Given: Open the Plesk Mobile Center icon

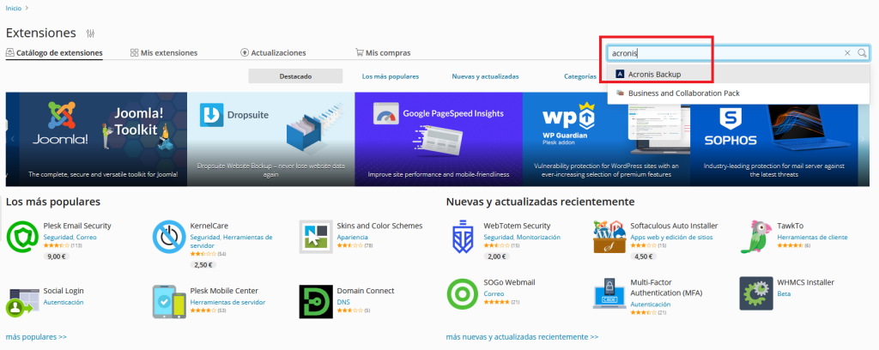Looking at the screenshot, I should click(x=169, y=303).
